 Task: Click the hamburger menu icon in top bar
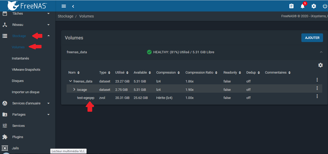coord(64,6)
